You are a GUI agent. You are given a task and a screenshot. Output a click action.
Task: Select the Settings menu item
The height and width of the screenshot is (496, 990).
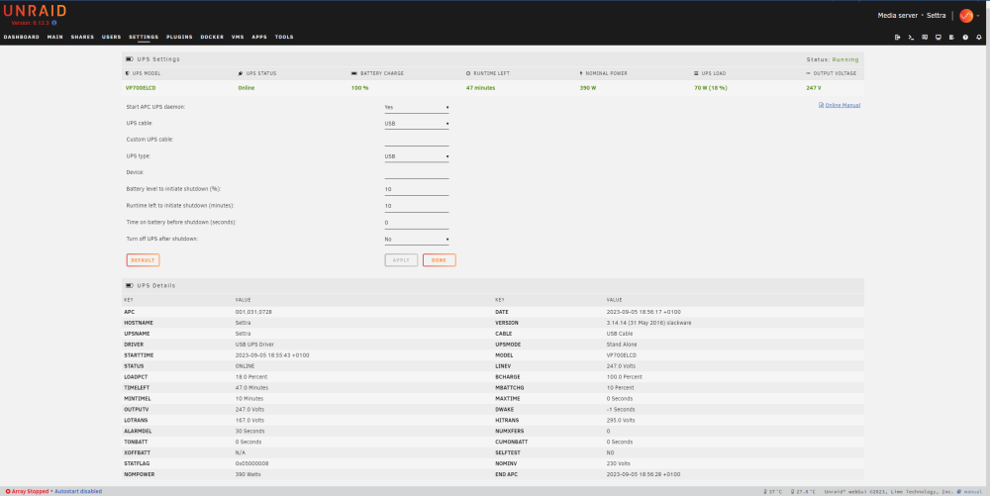[x=144, y=38]
